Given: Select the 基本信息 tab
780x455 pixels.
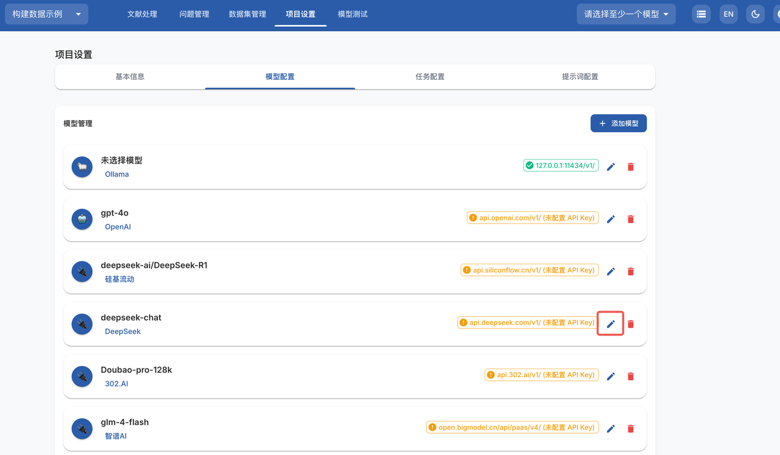Looking at the screenshot, I should [x=130, y=77].
